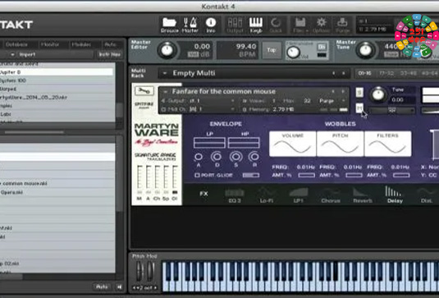The height and width of the screenshot is (298, 439).
Task: Select multi rack page 17-32
Action: click(x=386, y=73)
